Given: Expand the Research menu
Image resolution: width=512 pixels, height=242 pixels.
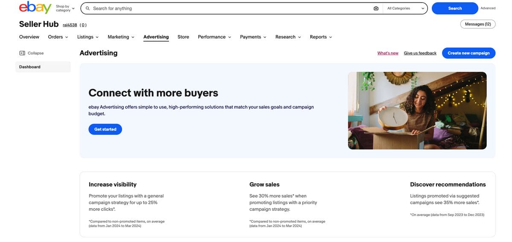Looking at the screenshot, I should (288, 37).
